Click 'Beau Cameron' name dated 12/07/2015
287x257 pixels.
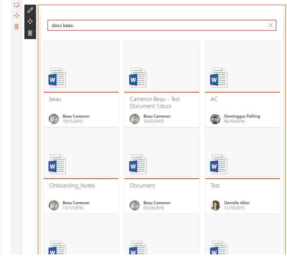(x=157, y=116)
